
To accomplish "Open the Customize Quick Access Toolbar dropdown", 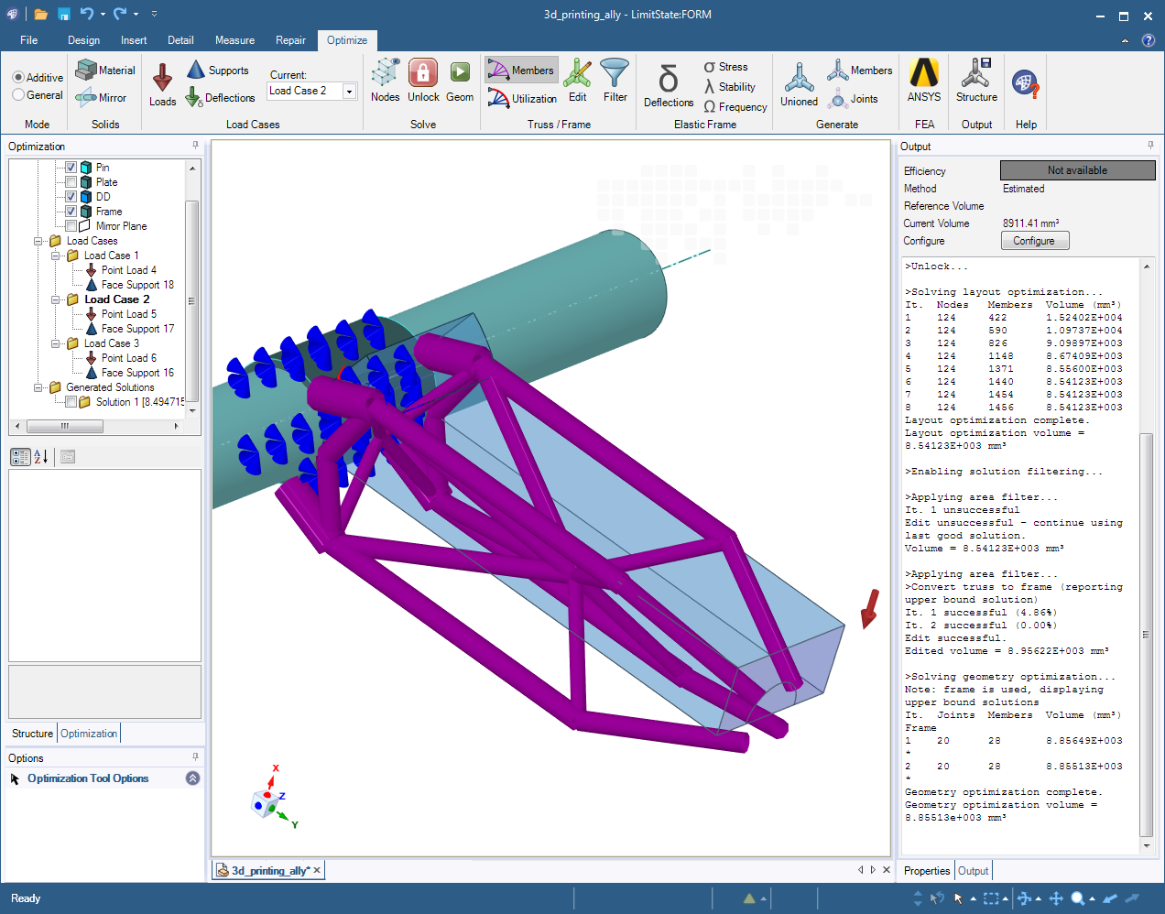I will (154, 14).
